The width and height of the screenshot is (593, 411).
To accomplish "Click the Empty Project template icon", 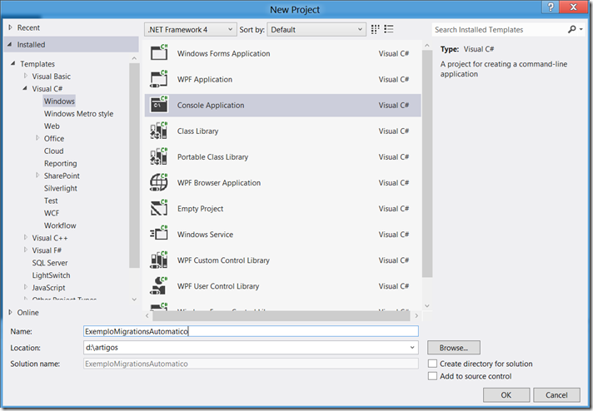I will (x=159, y=208).
